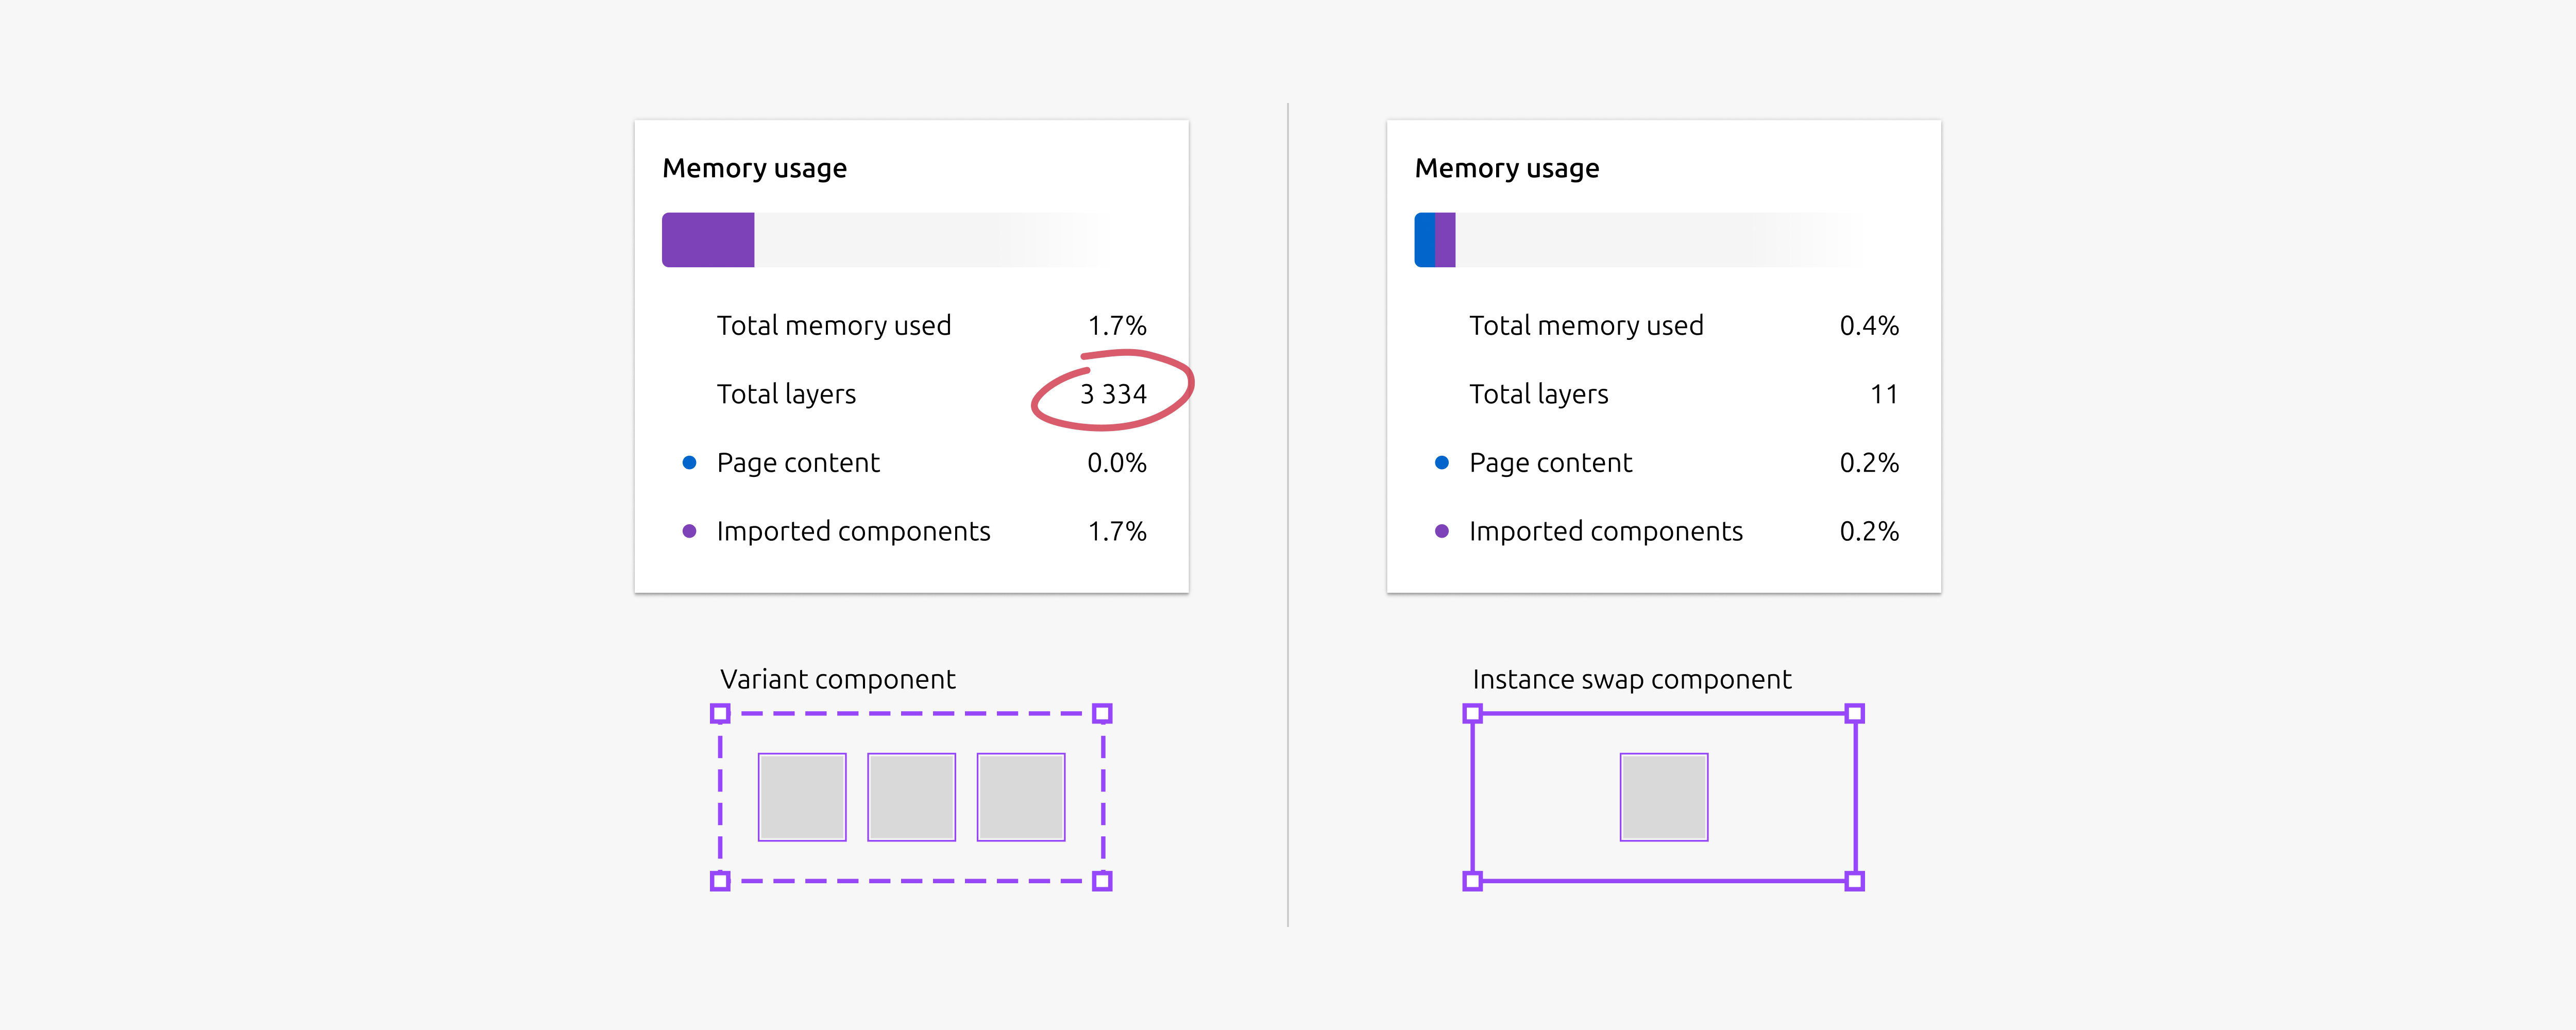Click the blue segment of right memory bar

coord(1425,240)
